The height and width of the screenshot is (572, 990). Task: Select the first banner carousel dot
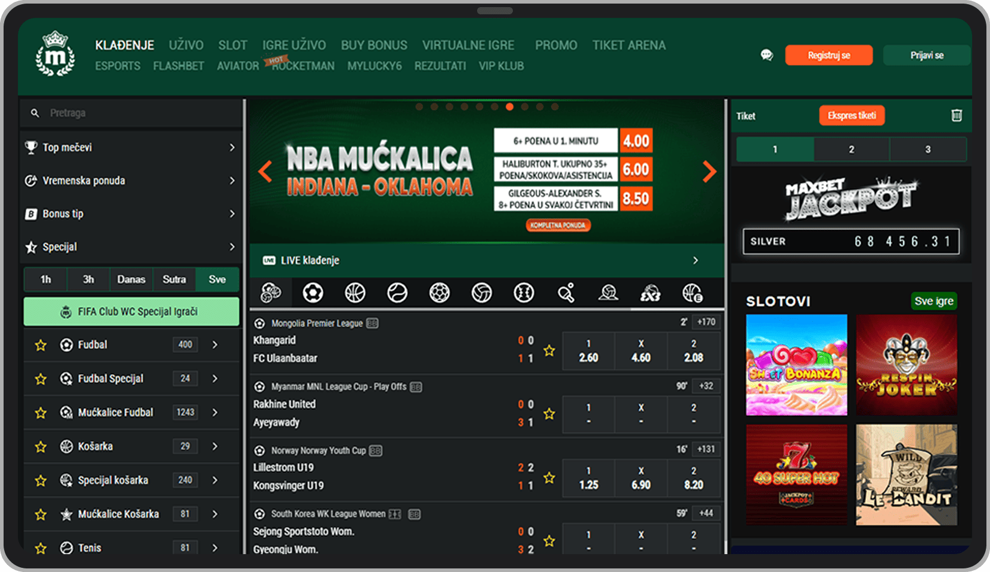coord(419,107)
